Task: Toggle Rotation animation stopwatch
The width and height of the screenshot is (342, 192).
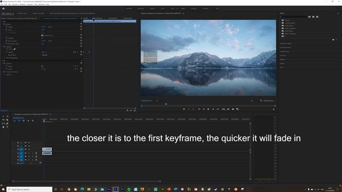Action: (6, 38)
